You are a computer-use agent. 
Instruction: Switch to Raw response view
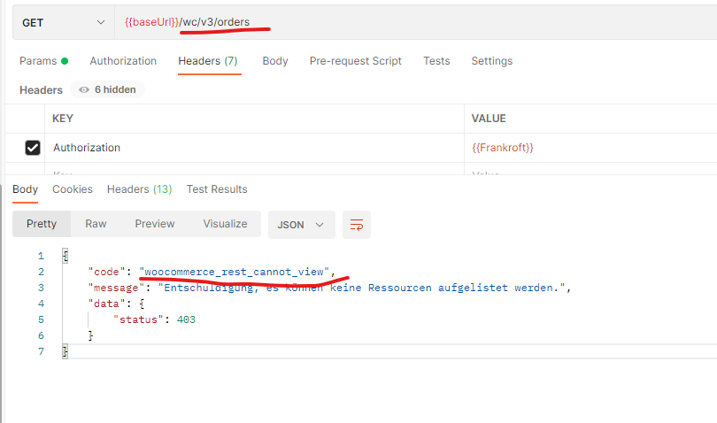tap(96, 224)
